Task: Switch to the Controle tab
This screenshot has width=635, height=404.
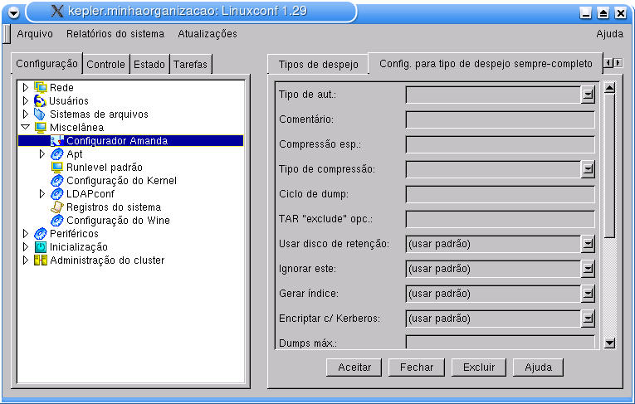Action: pyautogui.click(x=105, y=65)
